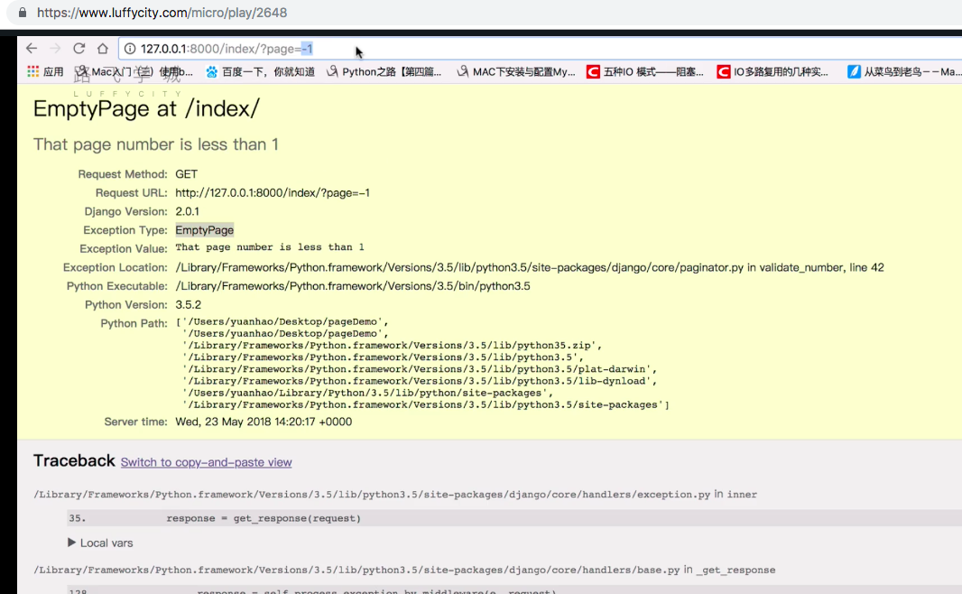
Task: Click lib-dynload entry in Python Path
Action: pyautogui.click(x=420, y=381)
